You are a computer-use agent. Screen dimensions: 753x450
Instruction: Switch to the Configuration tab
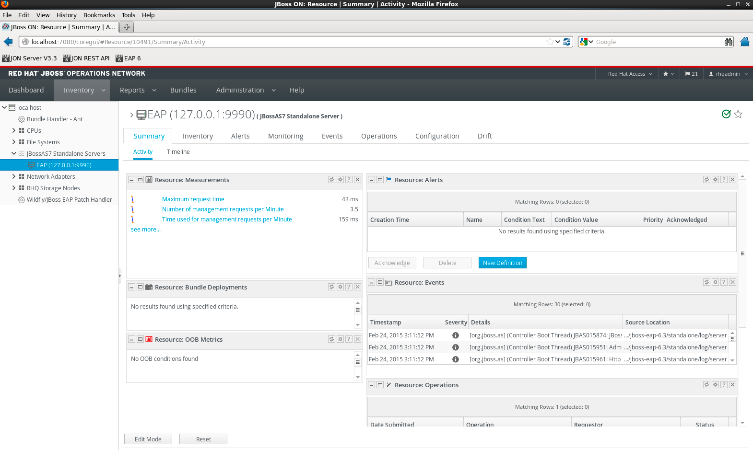[437, 136]
